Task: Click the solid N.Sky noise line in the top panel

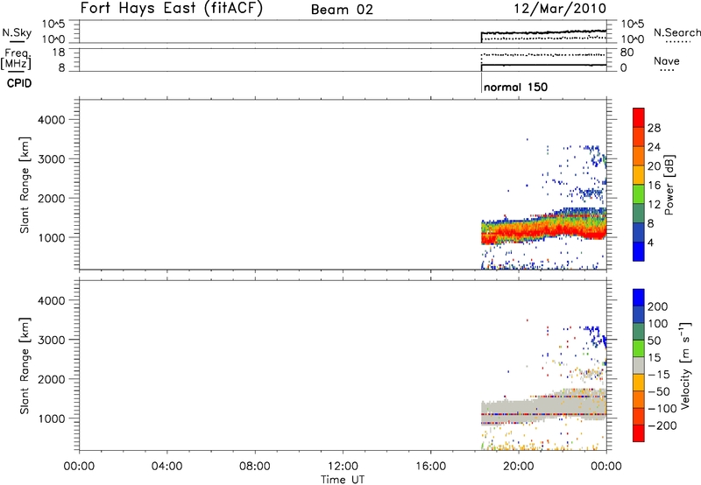Action: 543,32
